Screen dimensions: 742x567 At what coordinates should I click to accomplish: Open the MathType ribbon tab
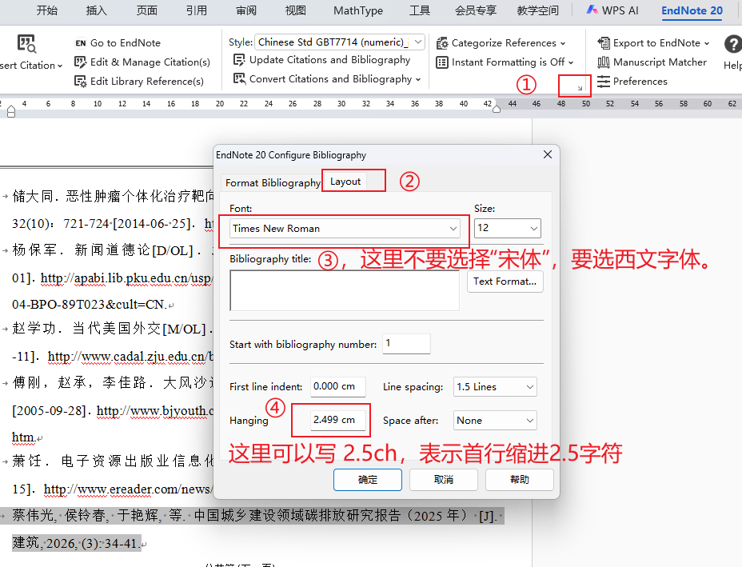pos(358,10)
